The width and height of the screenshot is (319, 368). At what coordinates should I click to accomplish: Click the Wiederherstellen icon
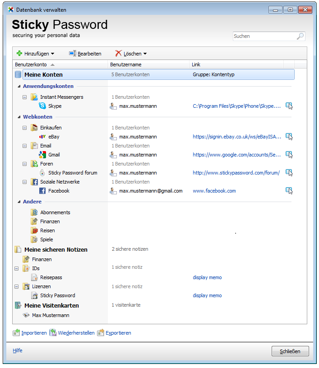[x=53, y=333]
